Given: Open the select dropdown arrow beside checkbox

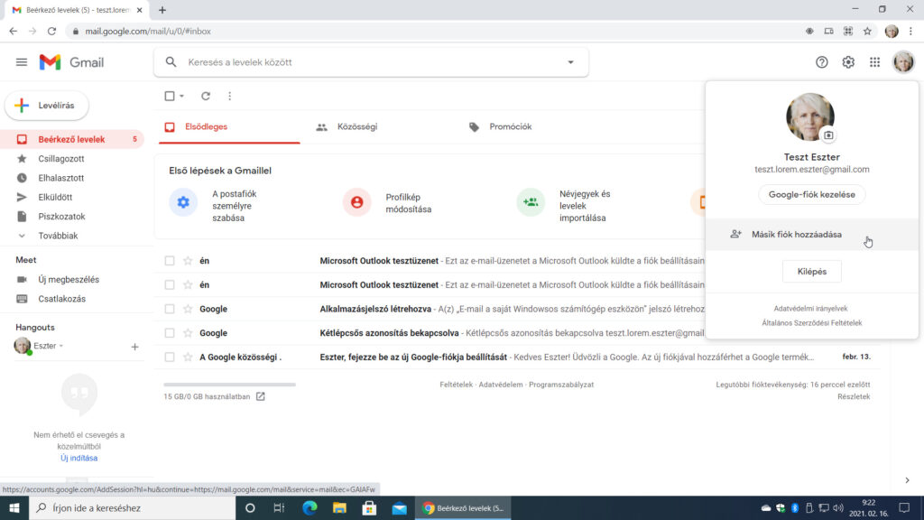Looking at the screenshot, I should pos(182,96).
